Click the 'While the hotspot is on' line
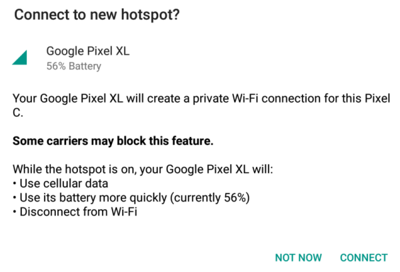Image resolution: width=400 pixels, height=272 pixels. pos(143,170)
